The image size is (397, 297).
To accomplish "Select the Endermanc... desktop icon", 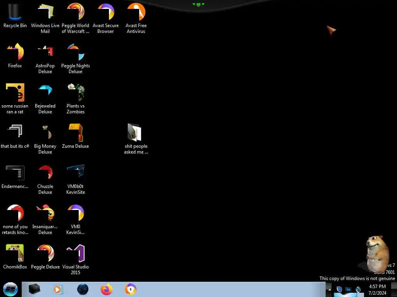I will pos(15,176).
